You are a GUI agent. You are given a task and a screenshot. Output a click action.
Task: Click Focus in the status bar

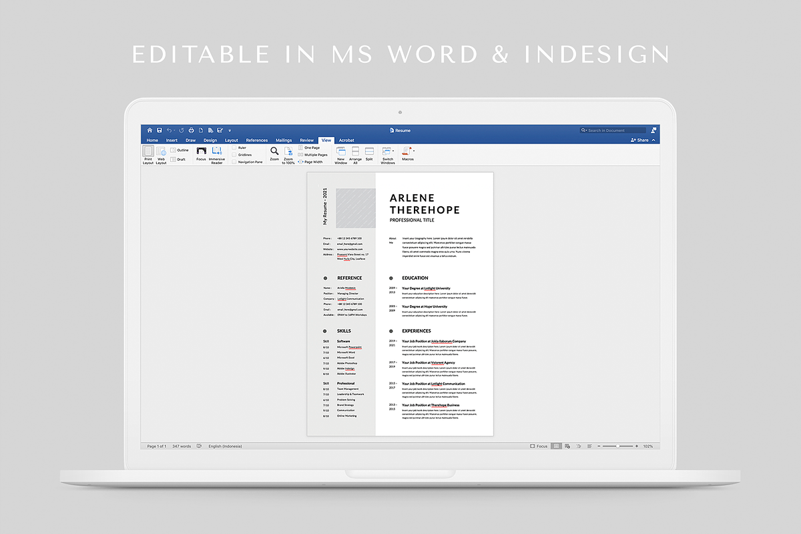tap(539, 446)
